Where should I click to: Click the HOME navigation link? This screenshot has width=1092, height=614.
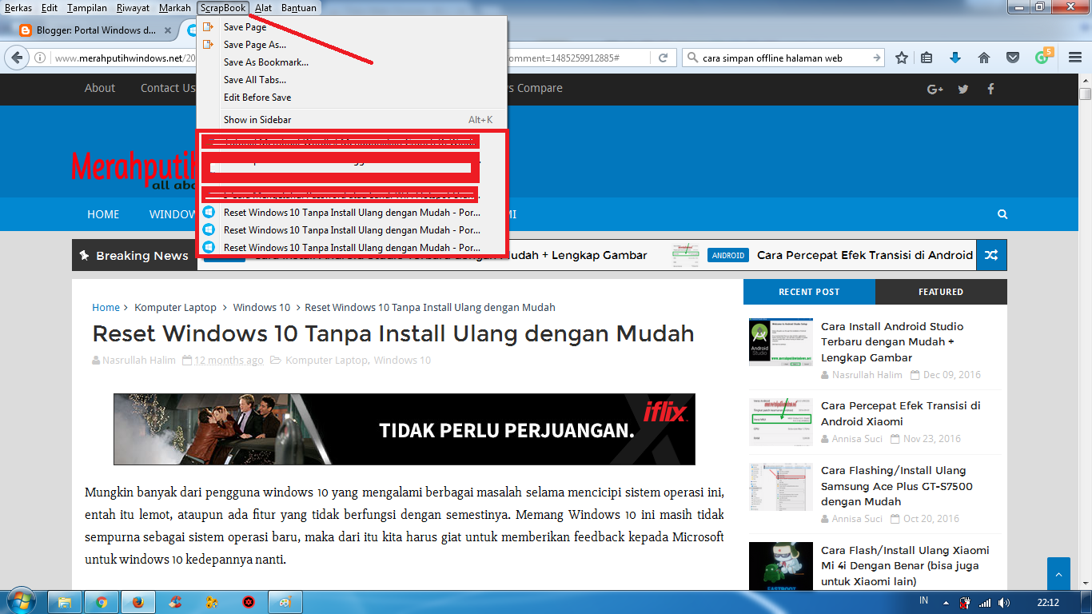click(103, 214)
